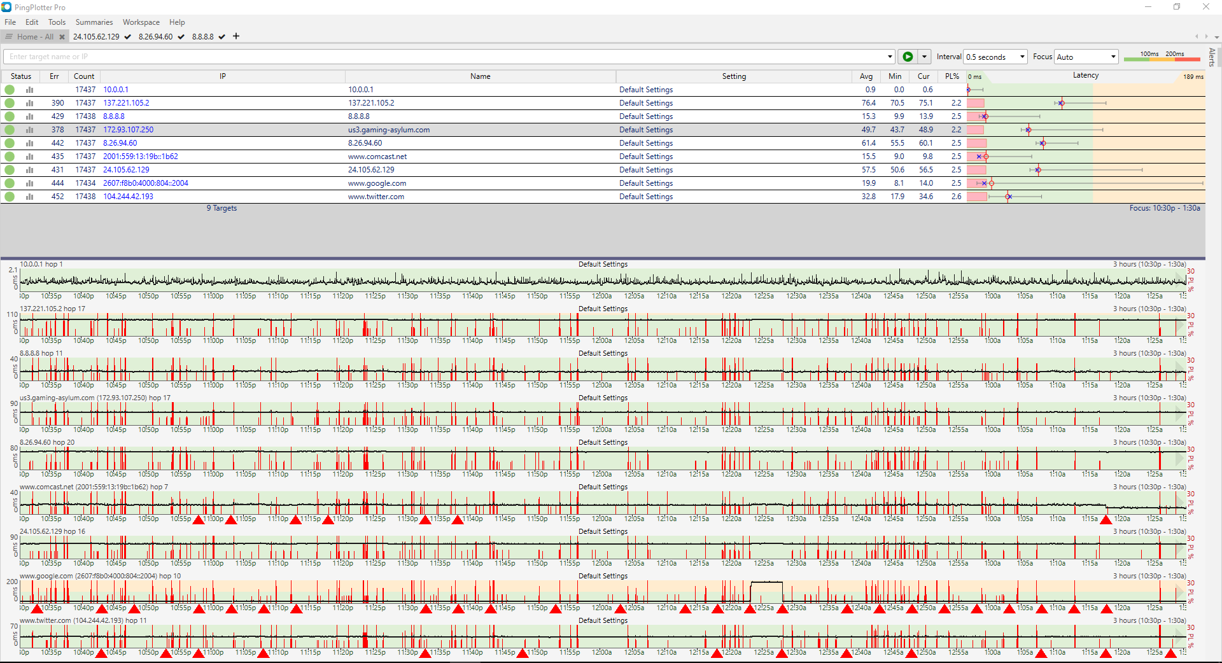1222x663 pixels.
Task: Add a new tab with the plus icon
Action: pyautogui.click(x=236, y=36)
